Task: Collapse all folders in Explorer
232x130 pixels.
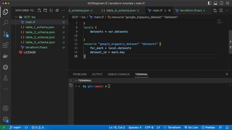Action: point(57,10)
